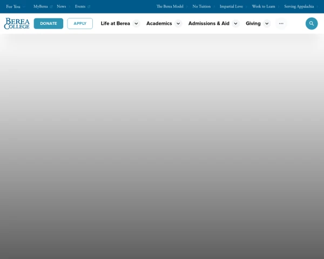
Task: Click the Berea College logo
Action: 17,24
